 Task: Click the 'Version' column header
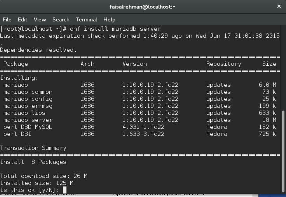tap(134, 64)
